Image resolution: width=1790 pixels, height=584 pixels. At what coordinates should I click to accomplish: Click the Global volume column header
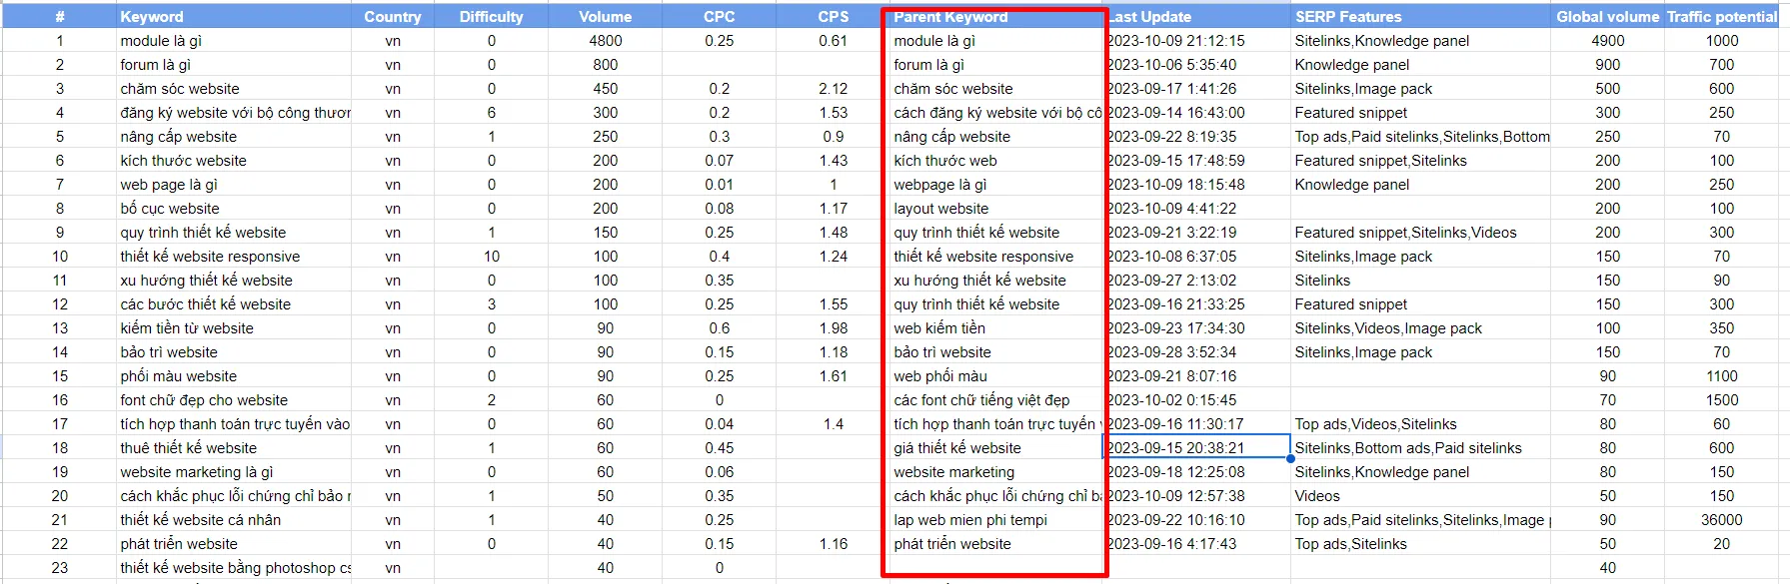(1607, 16)
